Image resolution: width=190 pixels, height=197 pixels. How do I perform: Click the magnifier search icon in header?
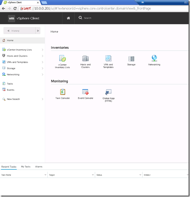(x=80, y=18)
